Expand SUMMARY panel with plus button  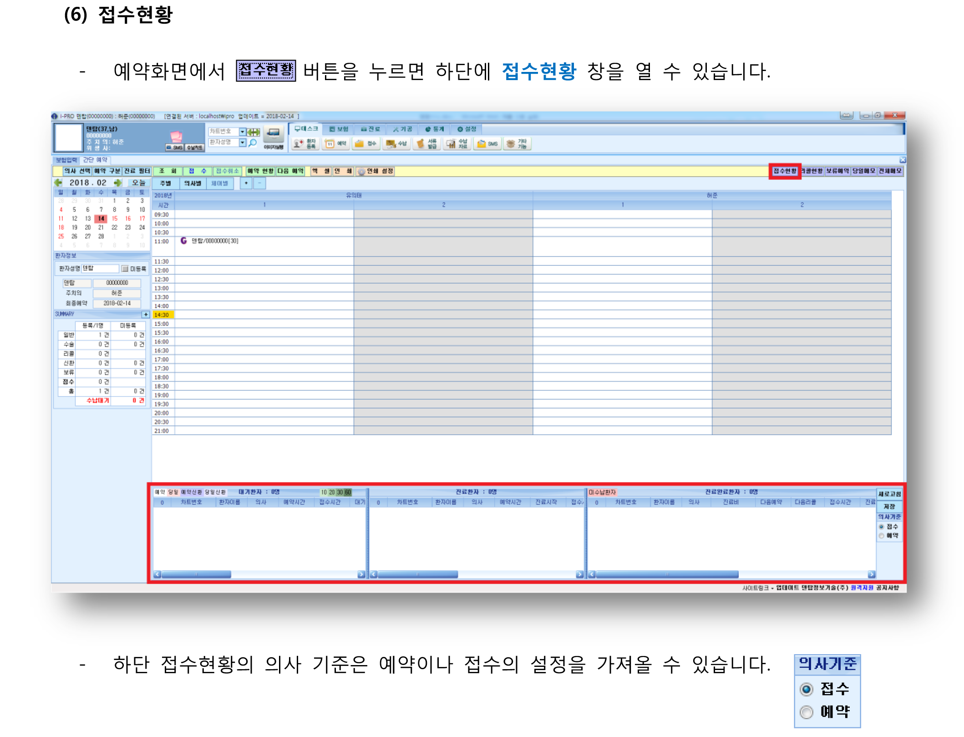[x=146, y=315]
